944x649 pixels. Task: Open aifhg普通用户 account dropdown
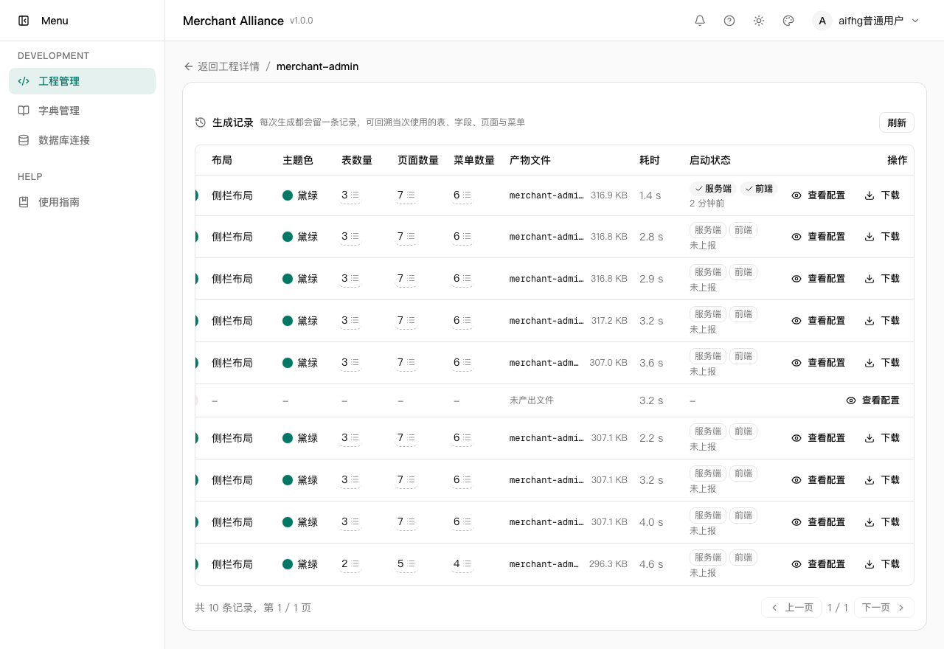pos(866,21)
